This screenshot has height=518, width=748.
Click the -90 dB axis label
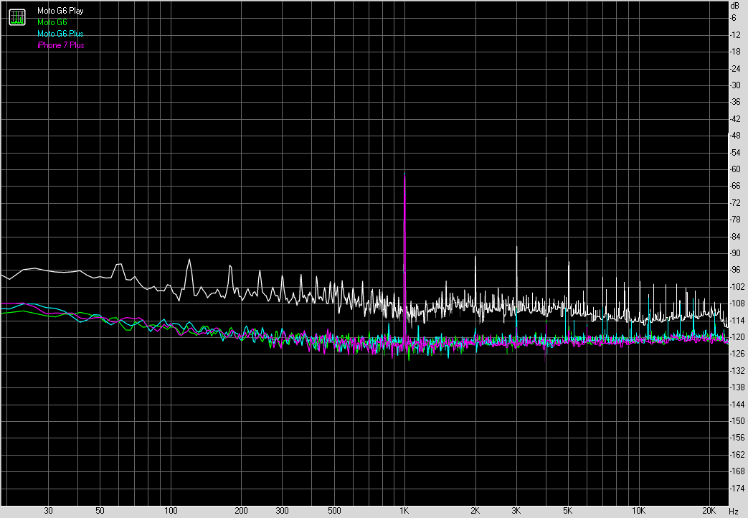734,253
